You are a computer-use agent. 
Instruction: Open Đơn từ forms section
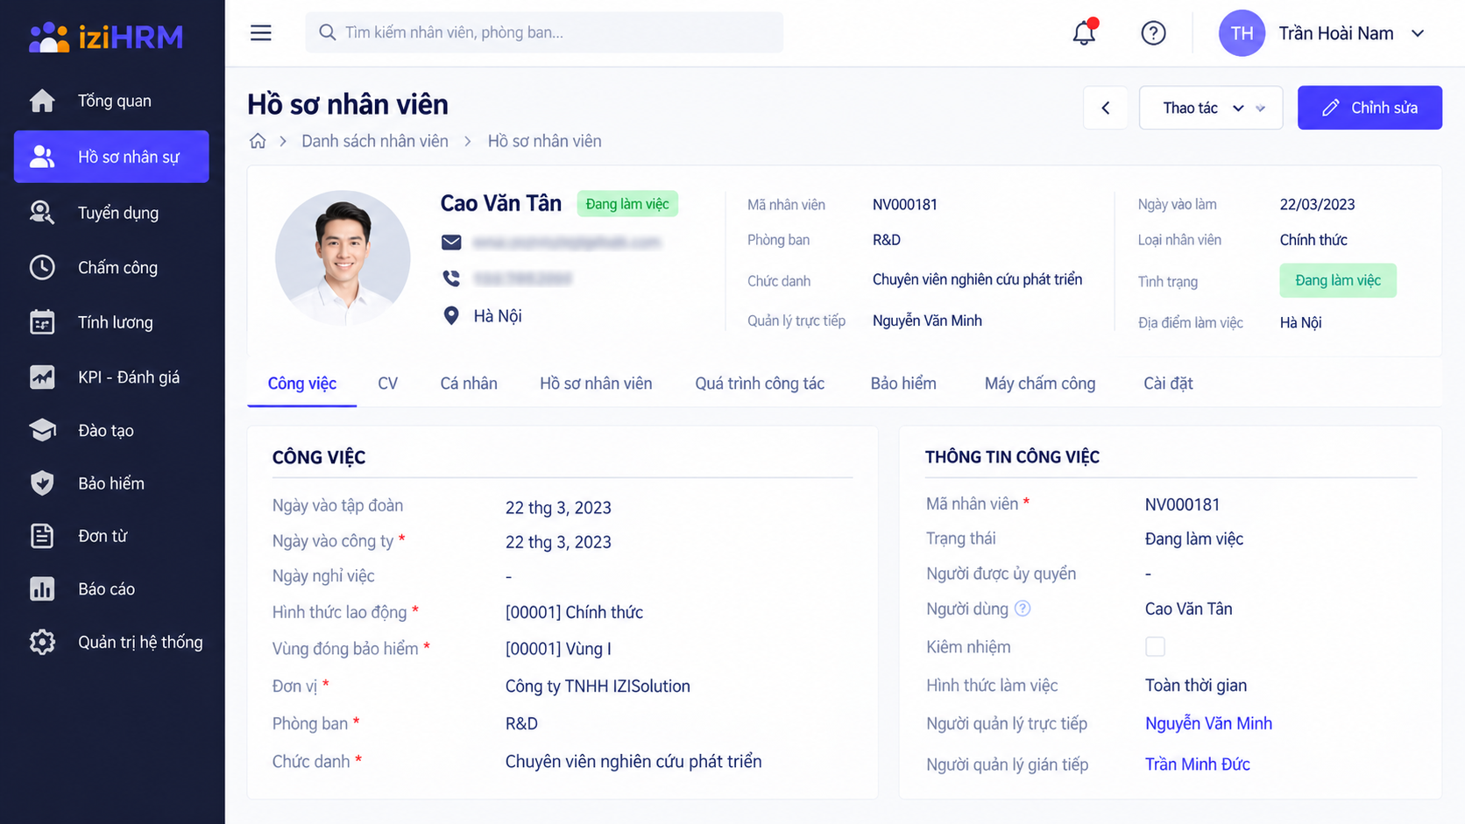tap(111, 536)
